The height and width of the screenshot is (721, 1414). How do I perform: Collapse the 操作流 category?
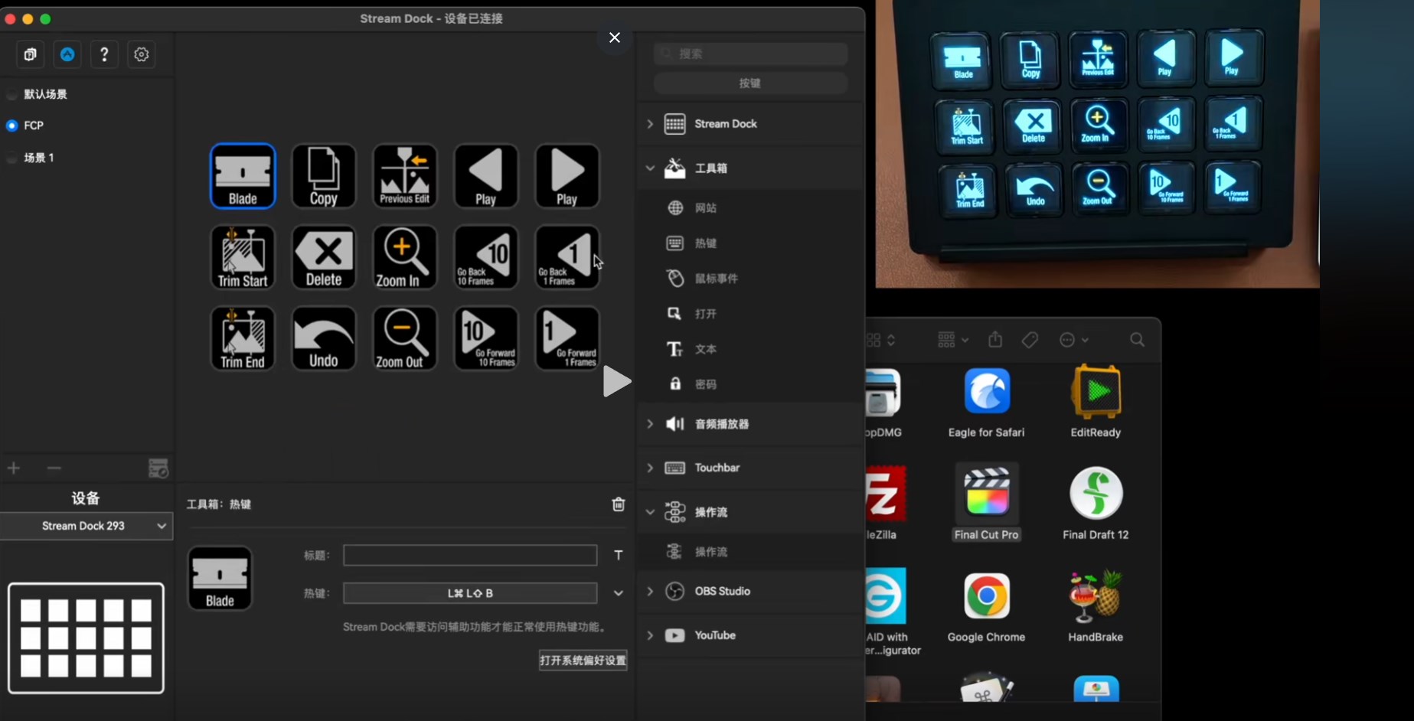[x=649, y=512]
